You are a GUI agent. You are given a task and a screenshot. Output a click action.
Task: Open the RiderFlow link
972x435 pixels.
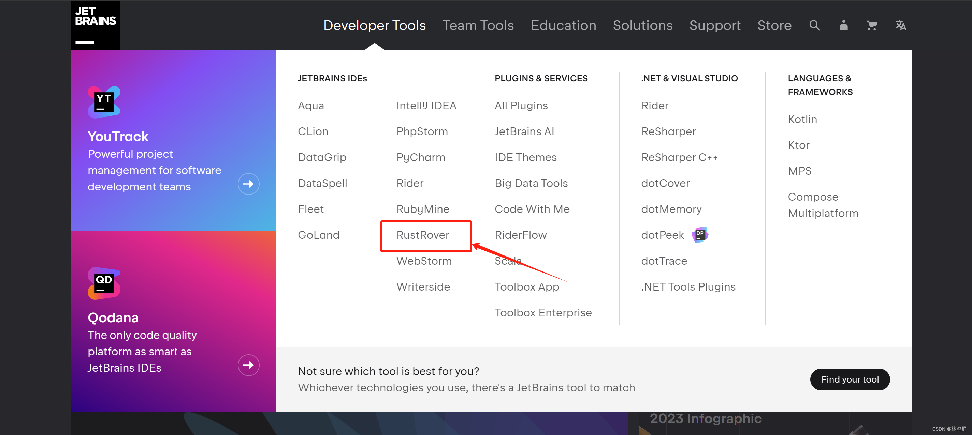pos(520,235)
